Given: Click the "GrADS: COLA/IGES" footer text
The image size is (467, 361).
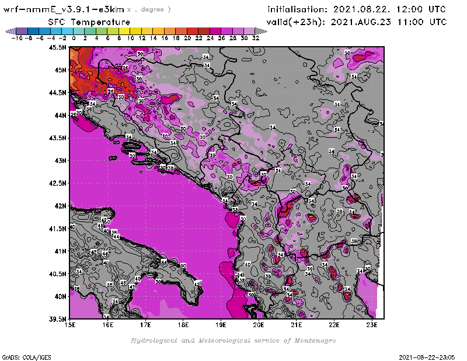Looking at the screenshot, I should 26,357.
